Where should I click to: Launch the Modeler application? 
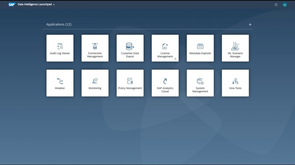[x=60, y=83]
